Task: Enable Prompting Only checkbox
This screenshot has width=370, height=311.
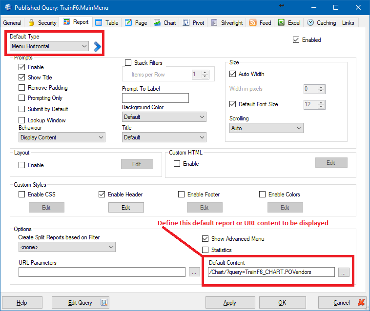Action: click(21, 98)
